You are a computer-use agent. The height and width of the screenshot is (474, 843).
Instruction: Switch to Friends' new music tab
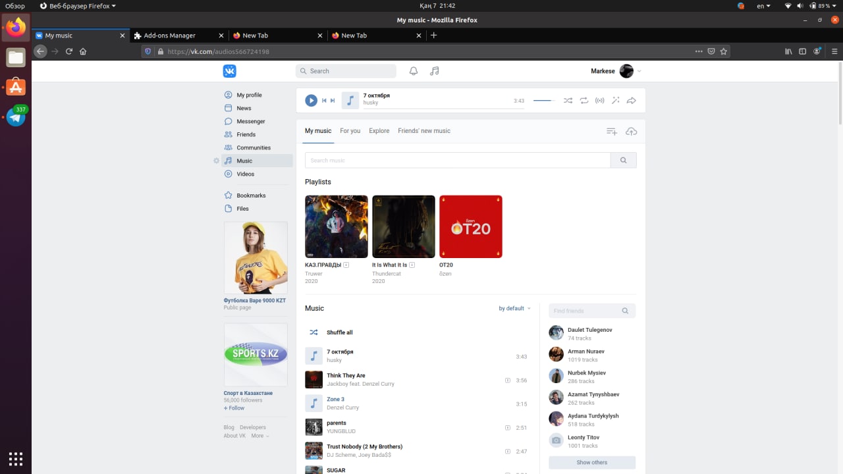424,131
